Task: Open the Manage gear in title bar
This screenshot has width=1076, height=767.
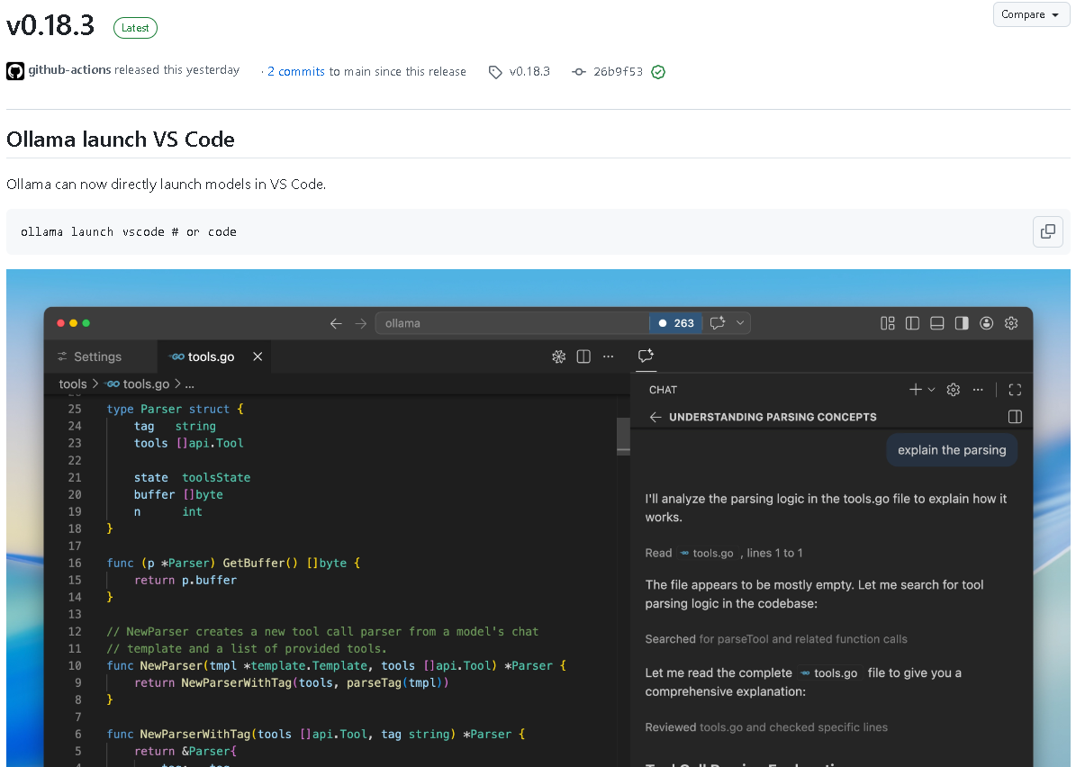Action: 1011,323
